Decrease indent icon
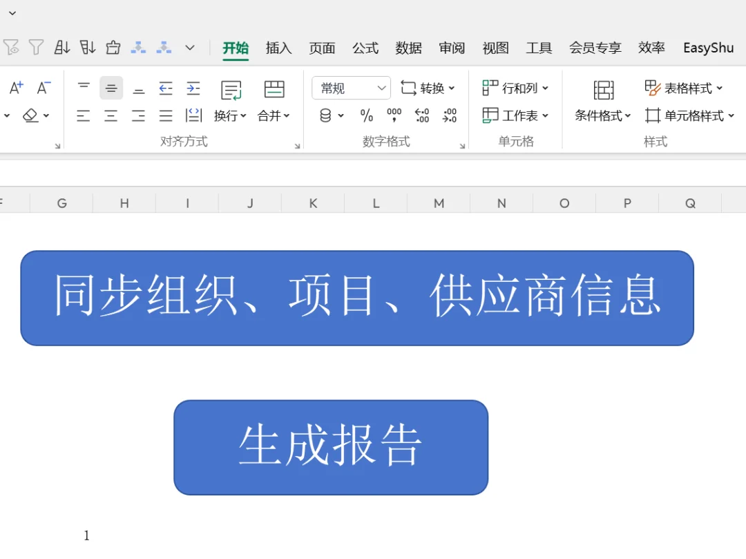This screenshot has height=559, width=746. click(x=166, y=88)
